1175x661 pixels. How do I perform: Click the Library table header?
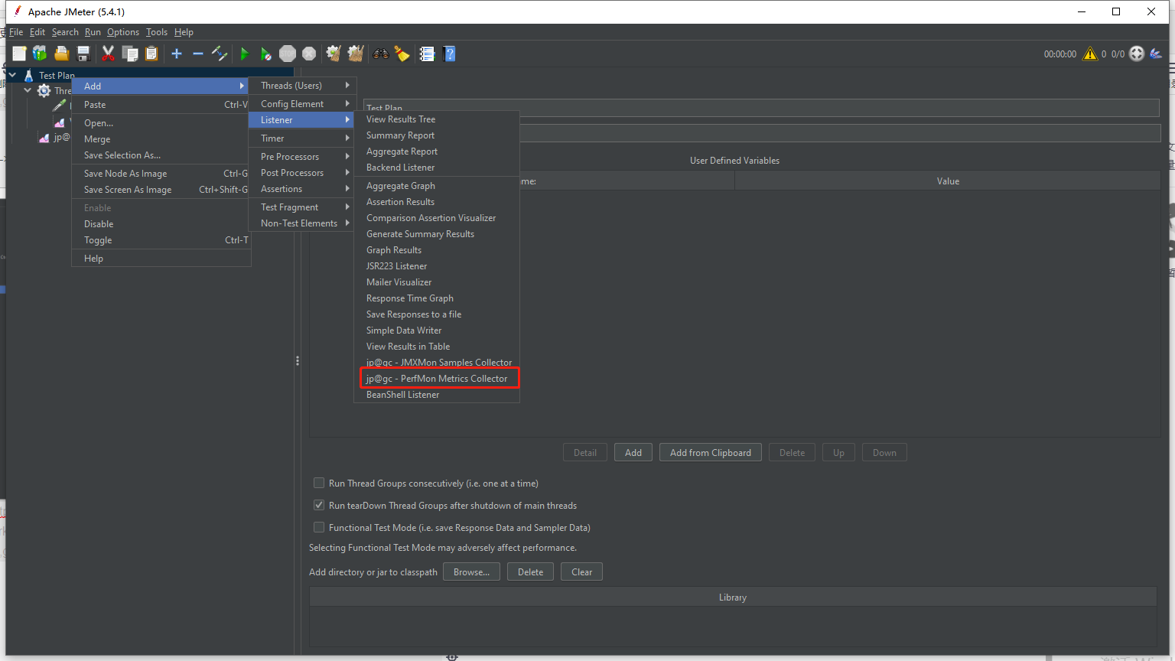point(733,597)
